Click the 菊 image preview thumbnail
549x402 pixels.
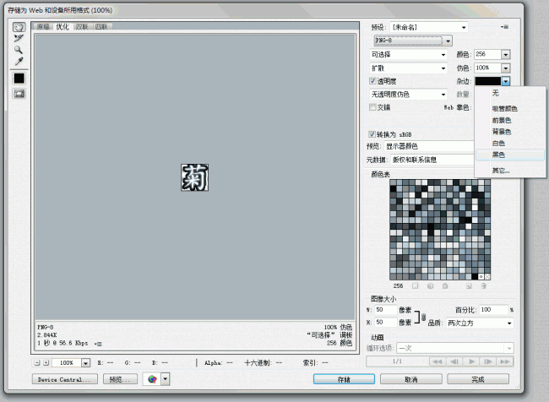[x=194, y=177]
